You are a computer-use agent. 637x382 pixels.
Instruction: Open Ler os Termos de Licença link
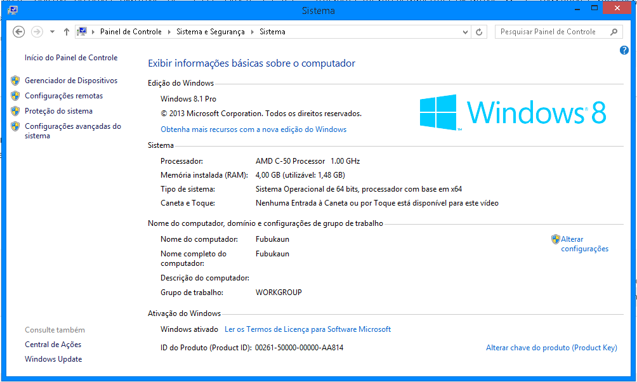(x=308, y=329)
